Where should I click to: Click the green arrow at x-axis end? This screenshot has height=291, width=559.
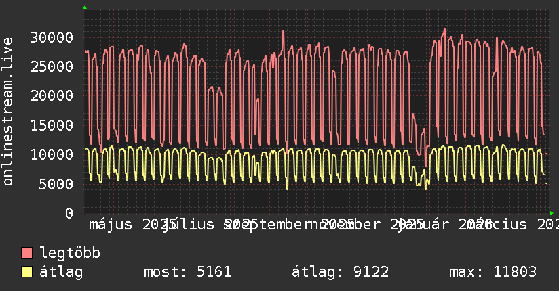pyautogui.click(x=552, y=213)
